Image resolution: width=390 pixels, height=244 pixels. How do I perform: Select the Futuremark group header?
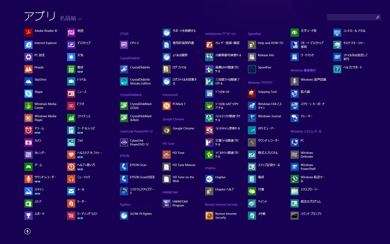[170, 95]
